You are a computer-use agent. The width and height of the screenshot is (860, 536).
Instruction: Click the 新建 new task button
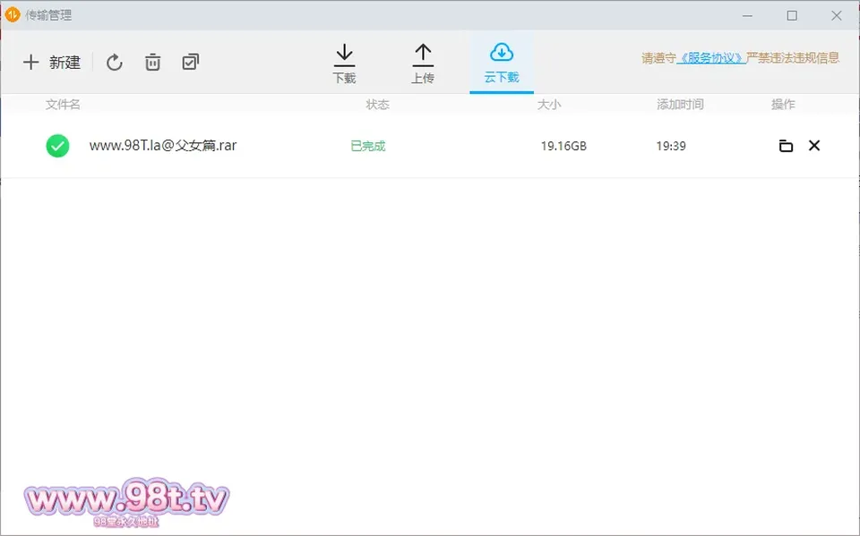click(x=52, y=62)
